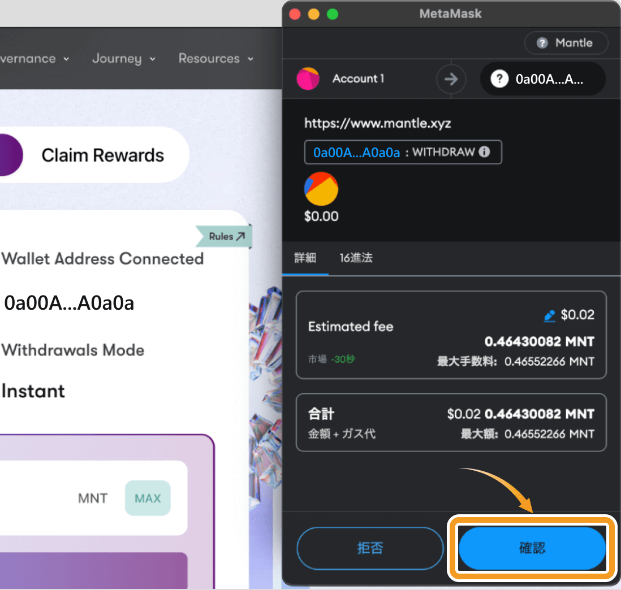Open the Rules external link
Viewport: 621px width, 590px height.
click(227, 236)
